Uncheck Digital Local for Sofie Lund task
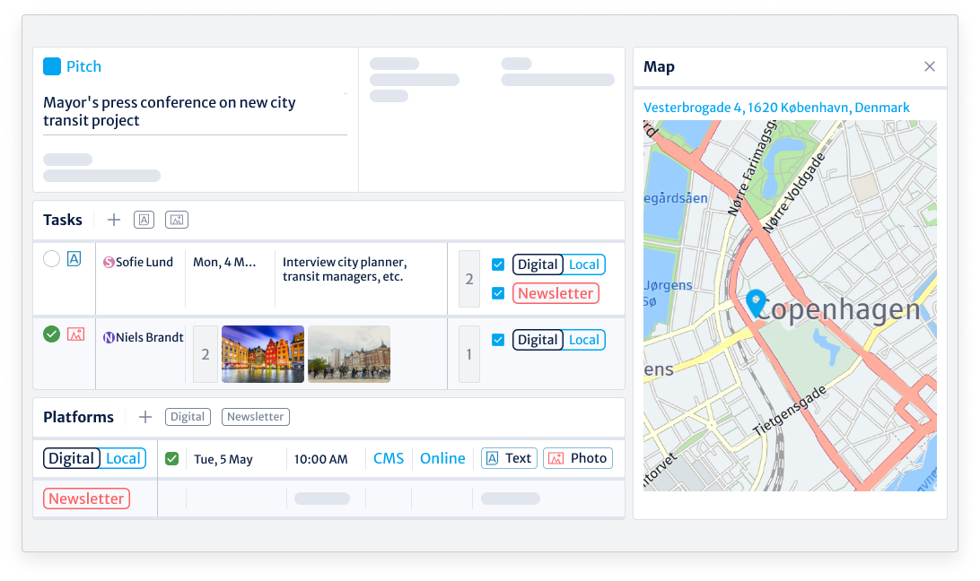This screenshot has height=581, width=980. pyautogui.click(x=498, y=264)
